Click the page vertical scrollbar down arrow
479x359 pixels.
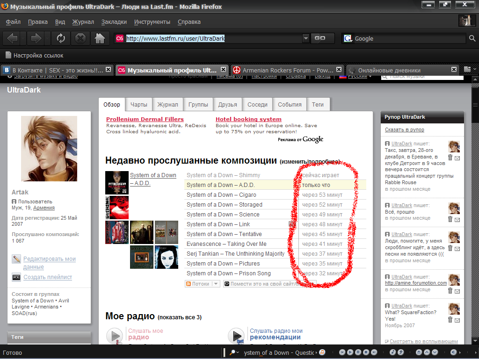pos(475,340)
